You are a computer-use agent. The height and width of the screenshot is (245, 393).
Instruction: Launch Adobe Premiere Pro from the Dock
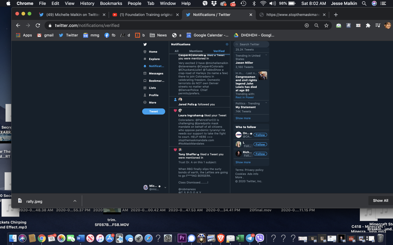pyautogui.click(x=182, y=238)
